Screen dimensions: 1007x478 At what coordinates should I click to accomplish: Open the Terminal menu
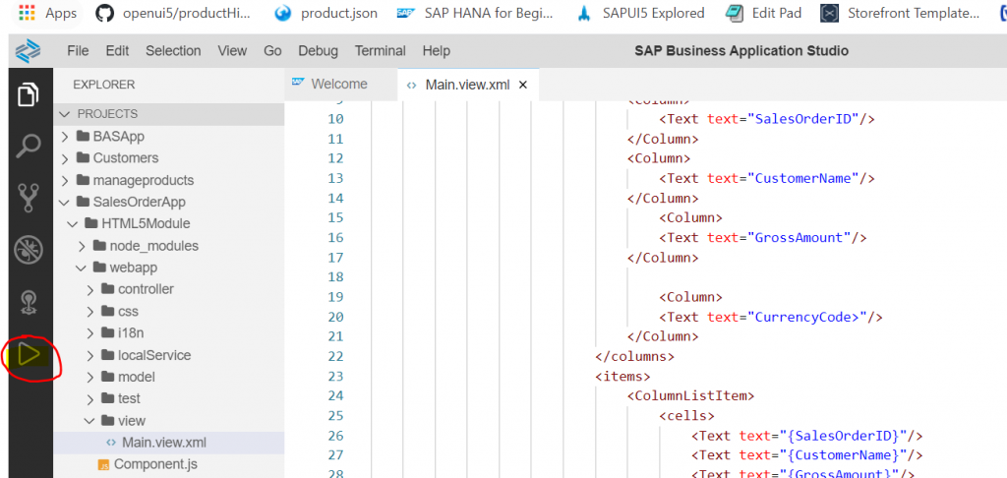[381, 51]
